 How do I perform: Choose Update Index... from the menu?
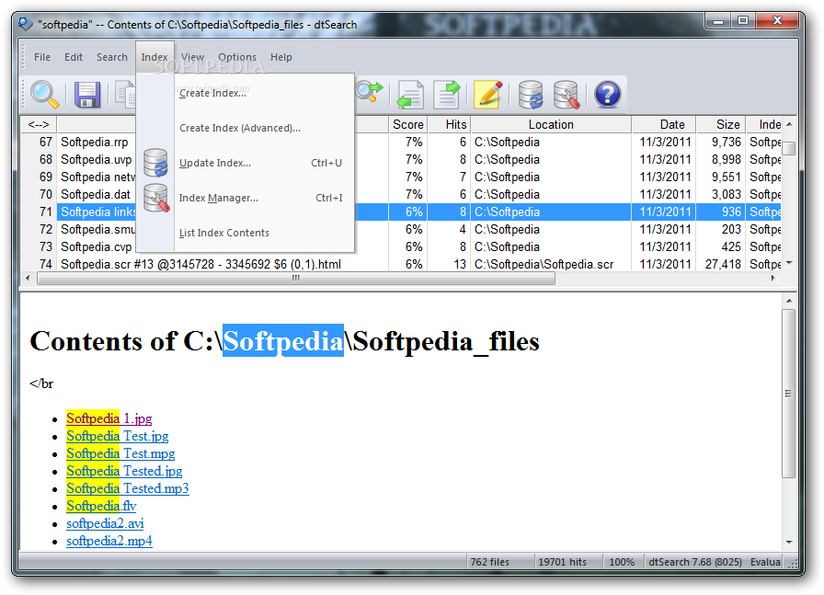pos(246,163)
